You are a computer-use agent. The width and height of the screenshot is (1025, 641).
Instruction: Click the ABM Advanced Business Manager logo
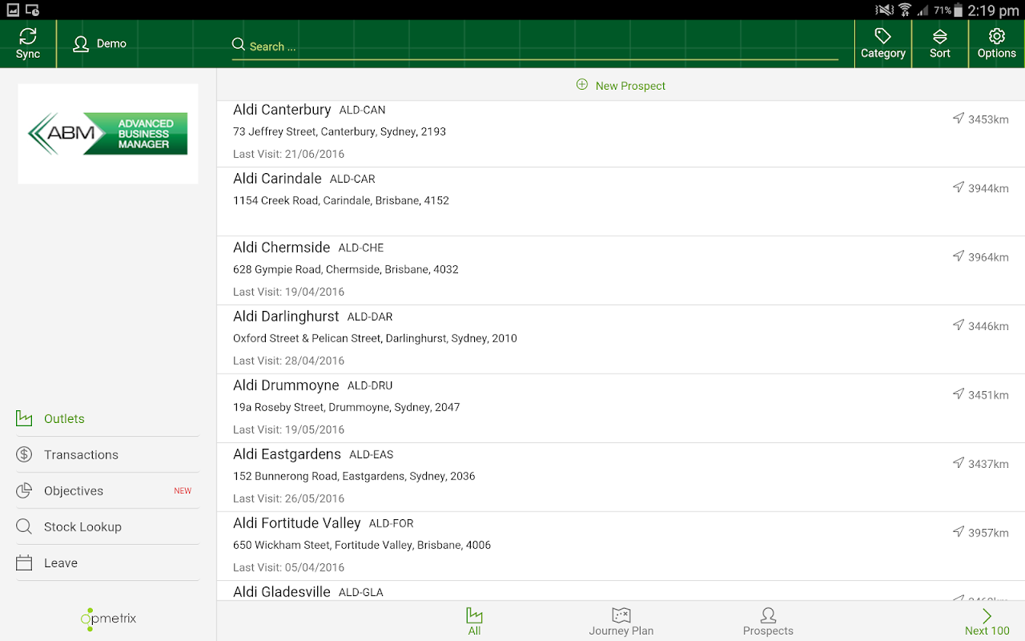(x=108, y=134)
